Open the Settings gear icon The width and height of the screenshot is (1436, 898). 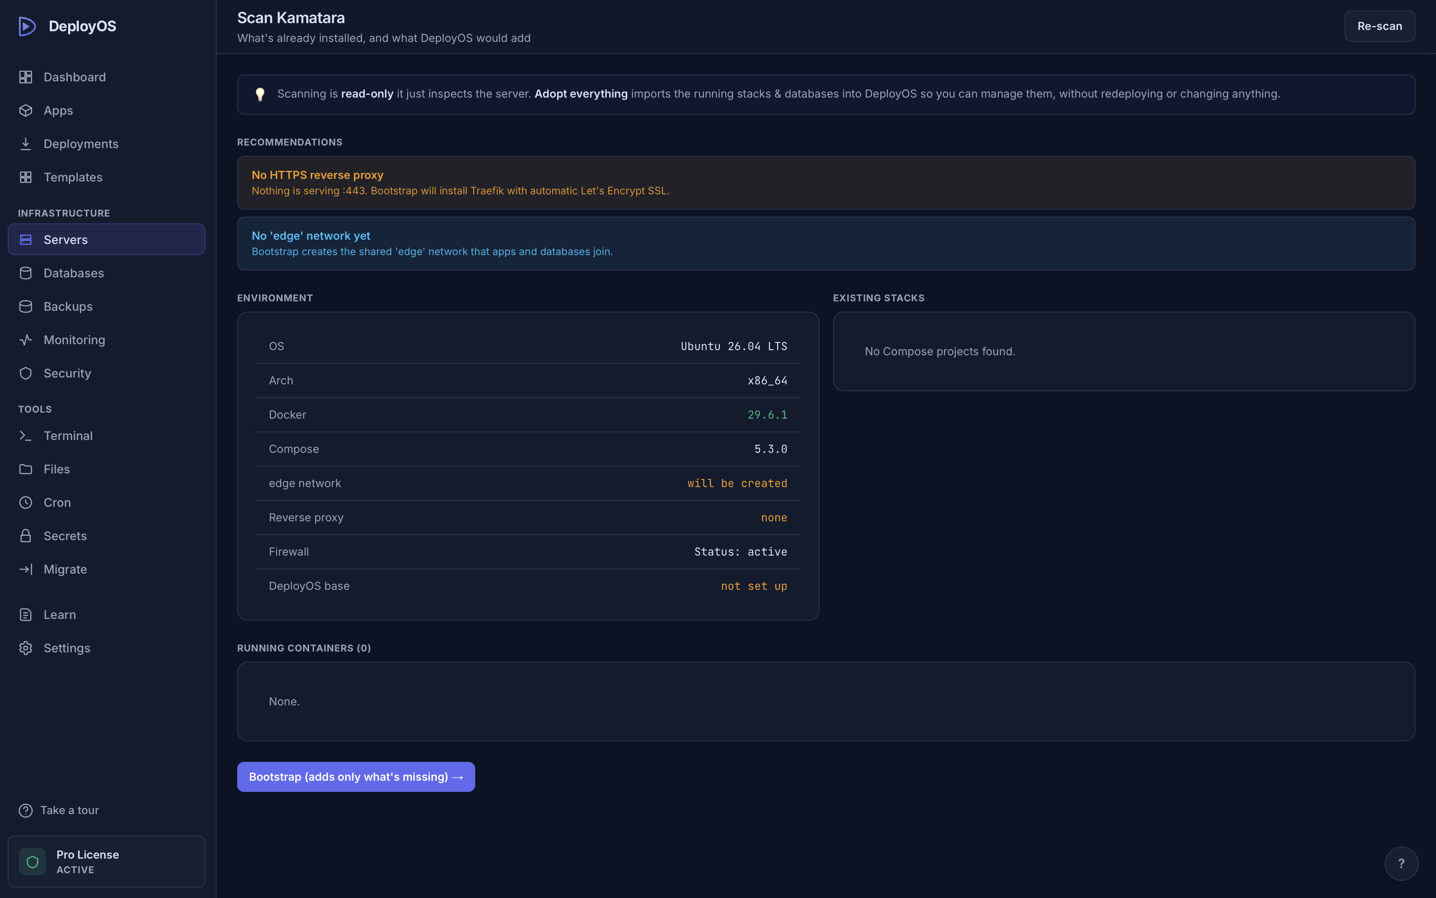point(26,648)
